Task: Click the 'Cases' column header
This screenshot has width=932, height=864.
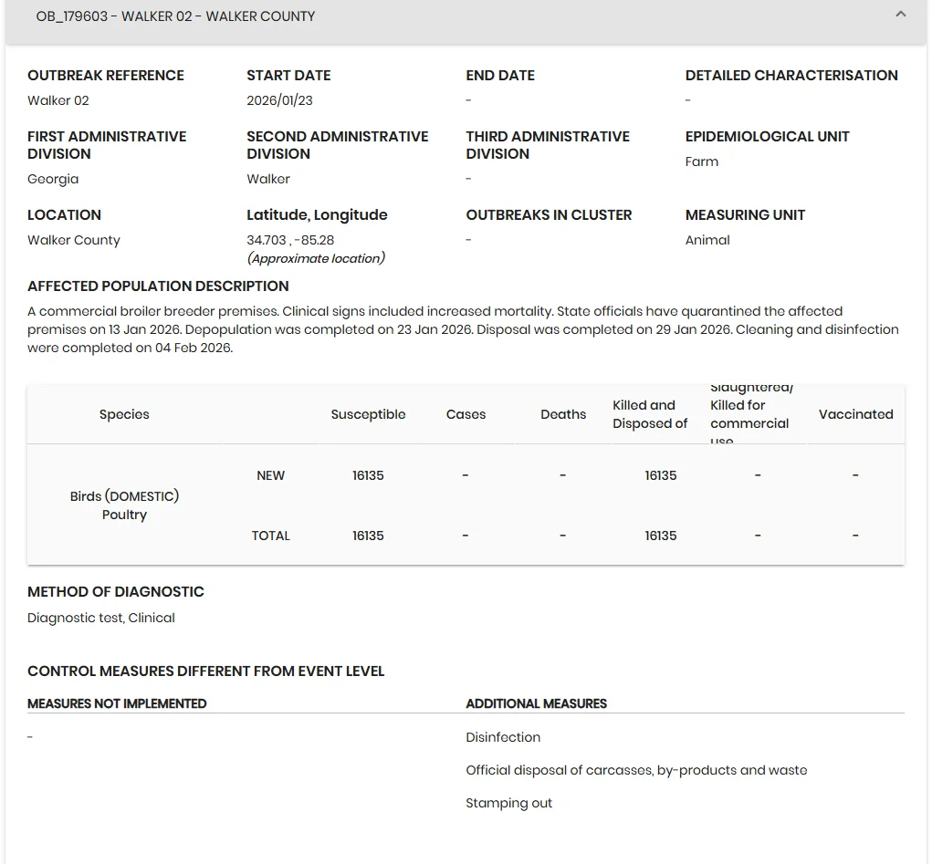Action: click(x=466, y=414)
